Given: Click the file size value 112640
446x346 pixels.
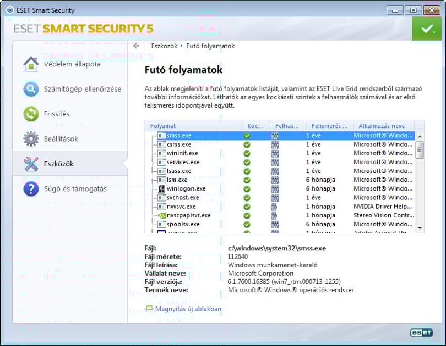Looking at the screenshot, I should coord(238,256).
